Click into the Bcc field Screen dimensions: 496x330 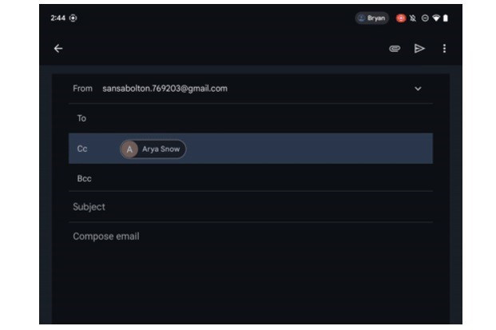[251, 178]
